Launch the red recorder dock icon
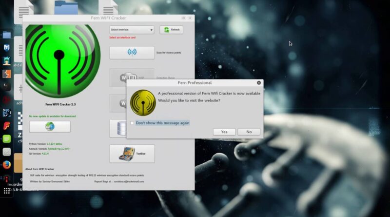This screenshot has width=390, height=217. point(7,178)
